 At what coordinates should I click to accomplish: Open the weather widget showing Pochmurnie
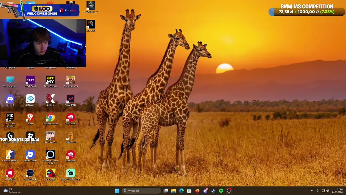click(12, 191)
